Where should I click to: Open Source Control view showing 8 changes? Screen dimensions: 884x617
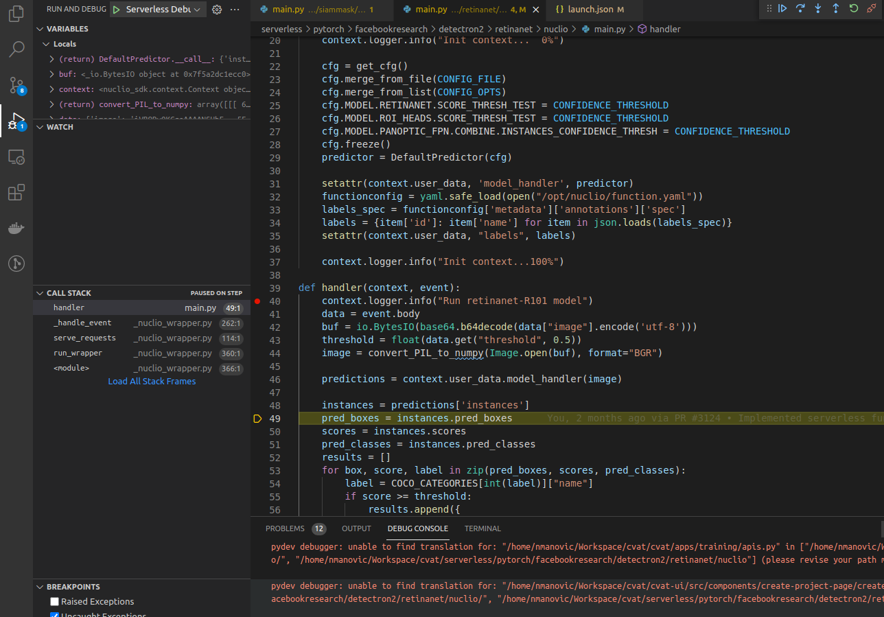tap(16, 85)
